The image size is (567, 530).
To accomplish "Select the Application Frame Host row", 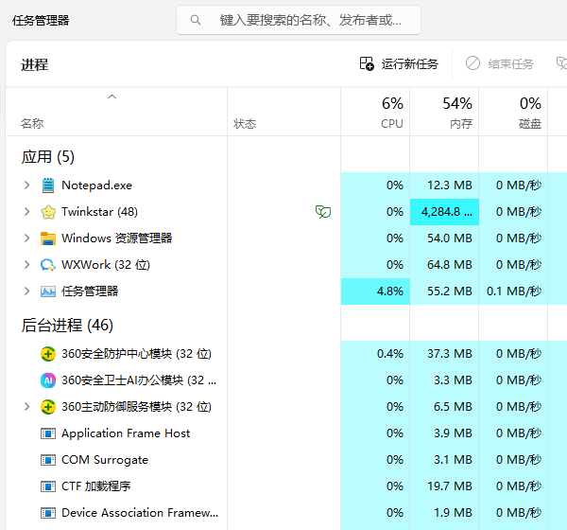I will 126,433.
